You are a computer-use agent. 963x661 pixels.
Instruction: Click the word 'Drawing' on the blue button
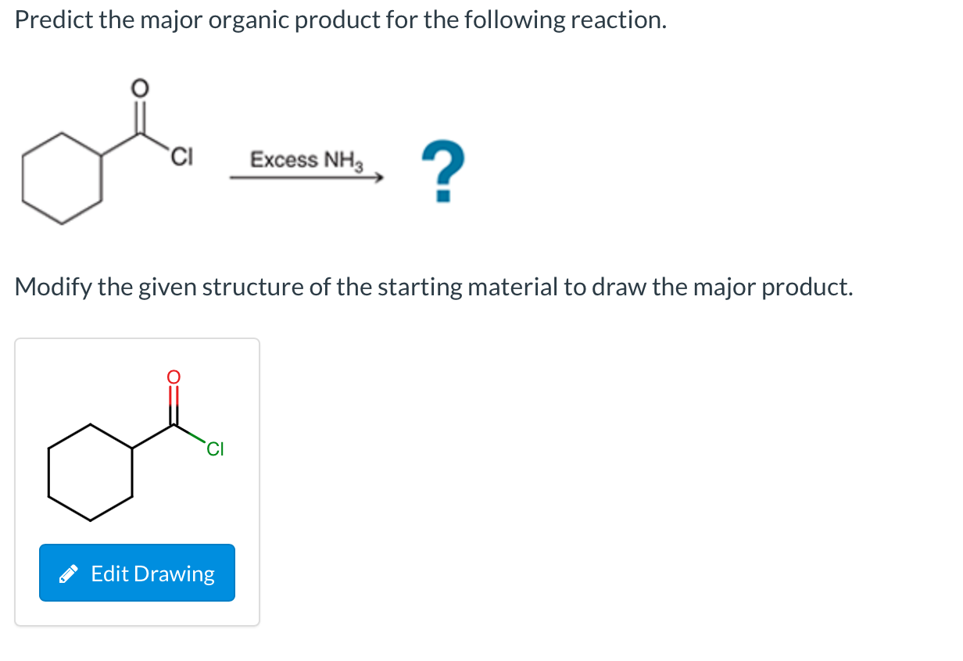[175, 573]
